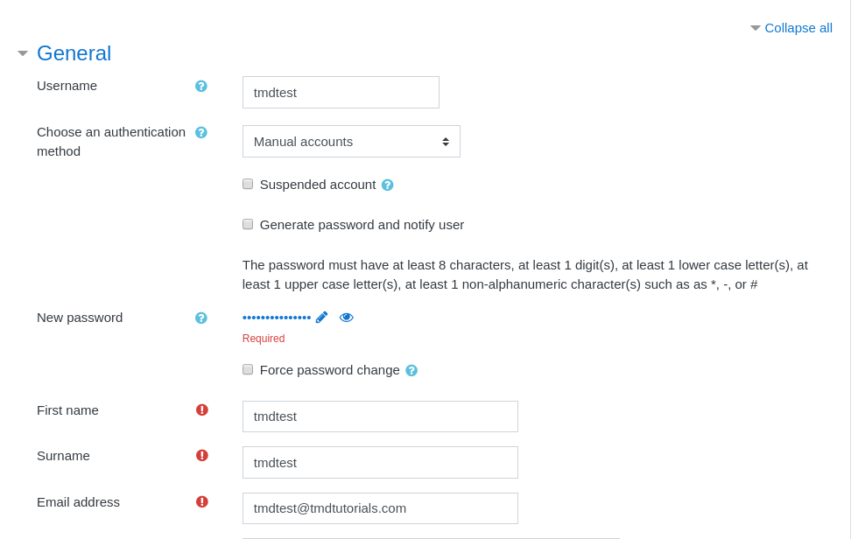
Task: Click the masked new password text
Action: [x=277, y=318]
